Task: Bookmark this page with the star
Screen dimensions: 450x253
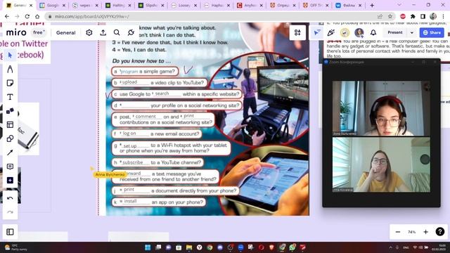Action: 390,16
